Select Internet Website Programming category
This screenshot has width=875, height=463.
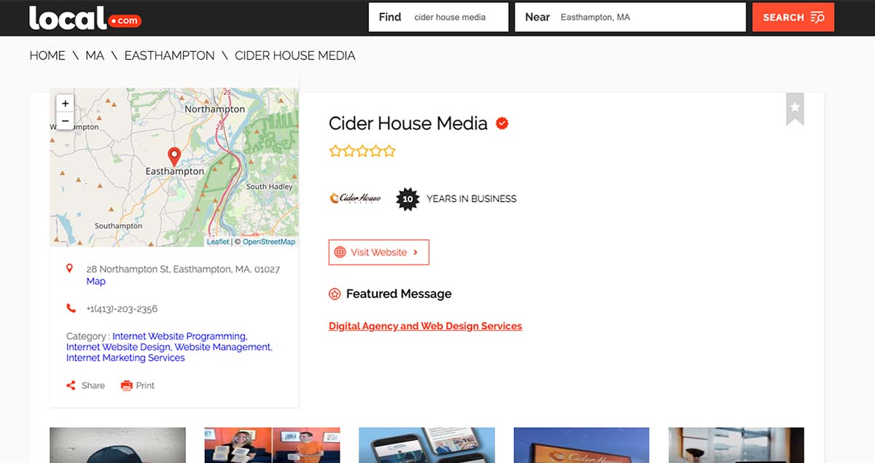pos(179,336)
